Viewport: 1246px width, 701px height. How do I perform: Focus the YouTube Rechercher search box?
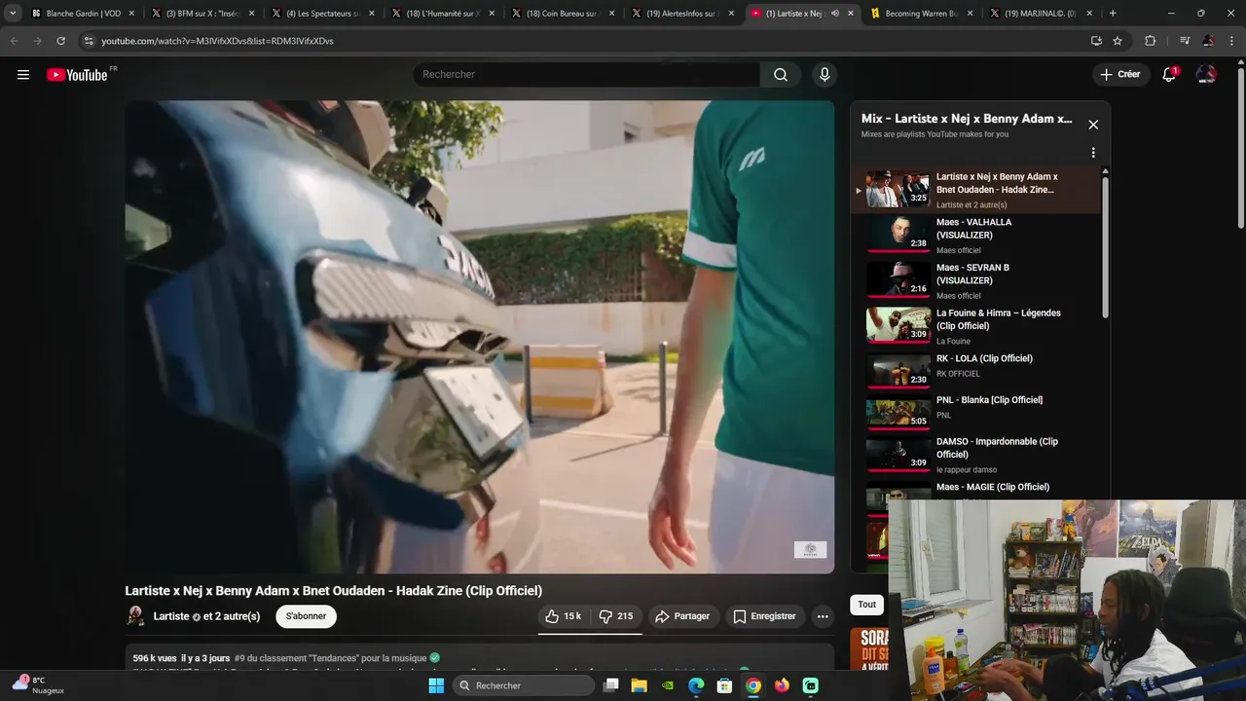pos(586,75)
